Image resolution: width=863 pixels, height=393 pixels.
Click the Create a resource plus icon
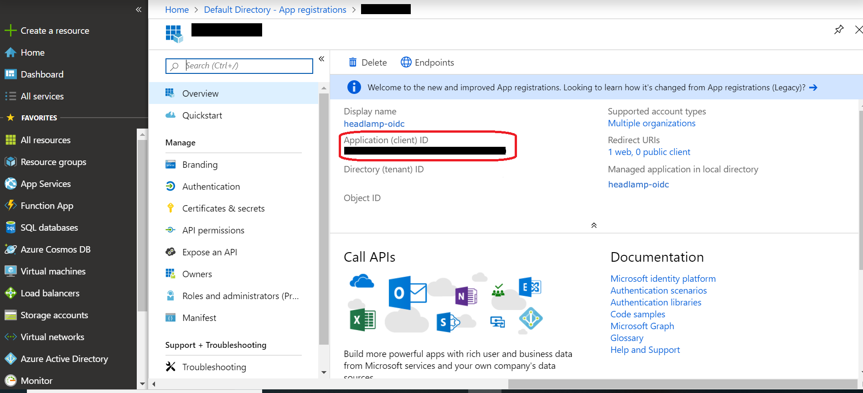coord(10,31)
